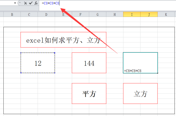176x116 pixels.
Task: Select column E header
Action: (63, 14)
